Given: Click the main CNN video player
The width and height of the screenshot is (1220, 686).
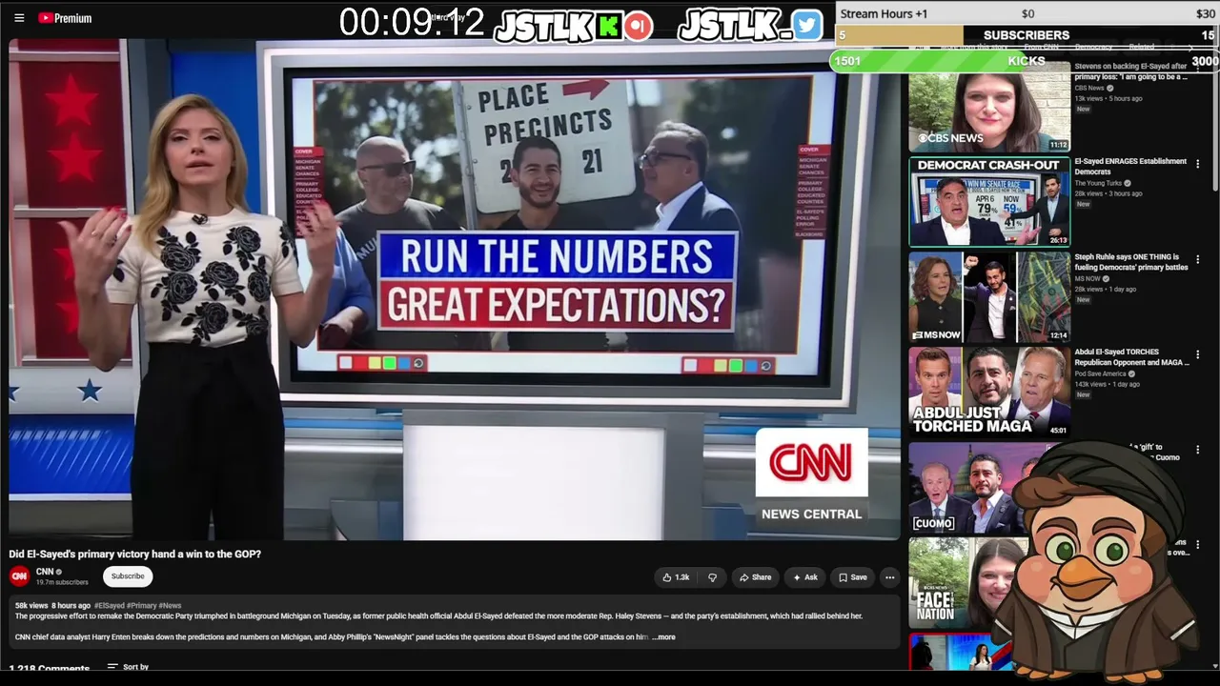Looking at the screenshot, I should coord(455,290).
